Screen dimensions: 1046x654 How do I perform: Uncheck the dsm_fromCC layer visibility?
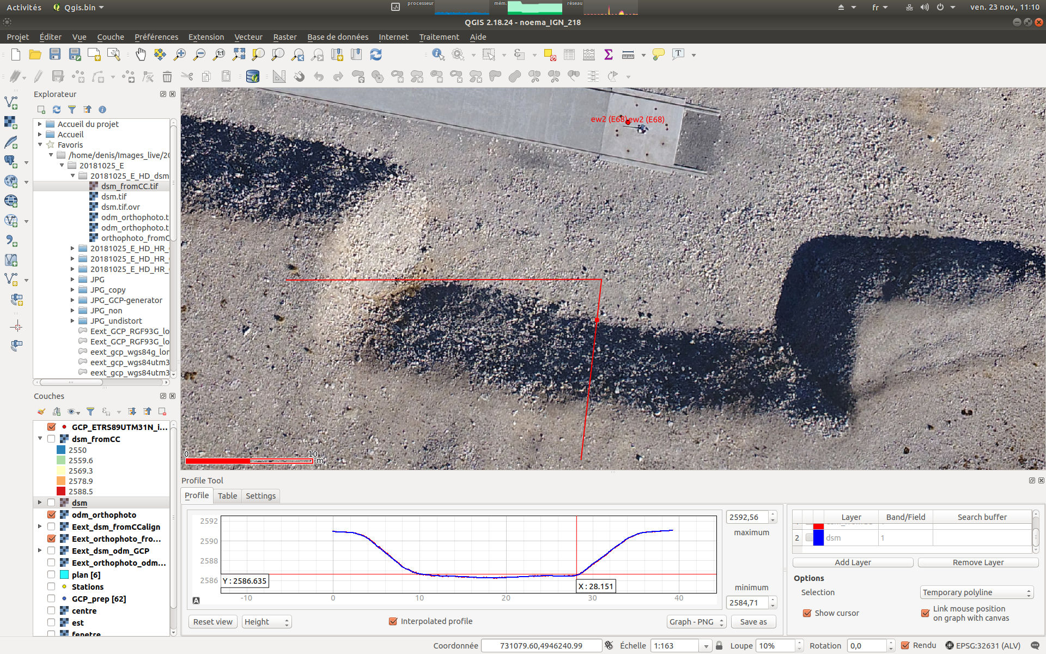(x=51, y=438)
